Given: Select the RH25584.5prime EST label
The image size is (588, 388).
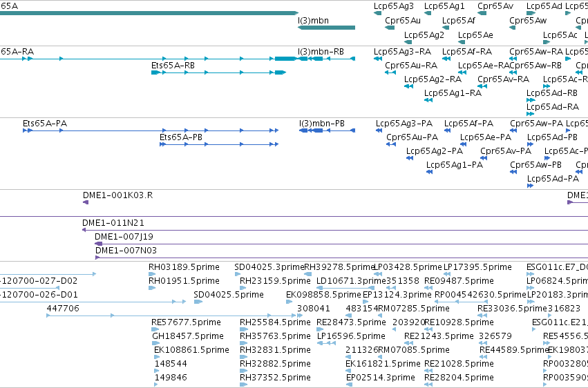Looking at the screenshot, I should point(275,323).
